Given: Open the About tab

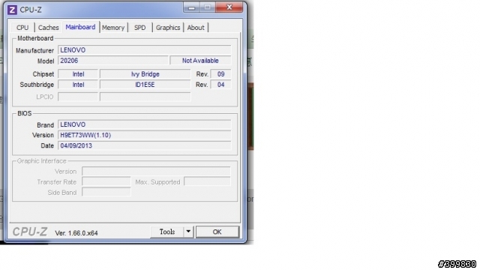Looking at the screenshot, I should (196, 28).
